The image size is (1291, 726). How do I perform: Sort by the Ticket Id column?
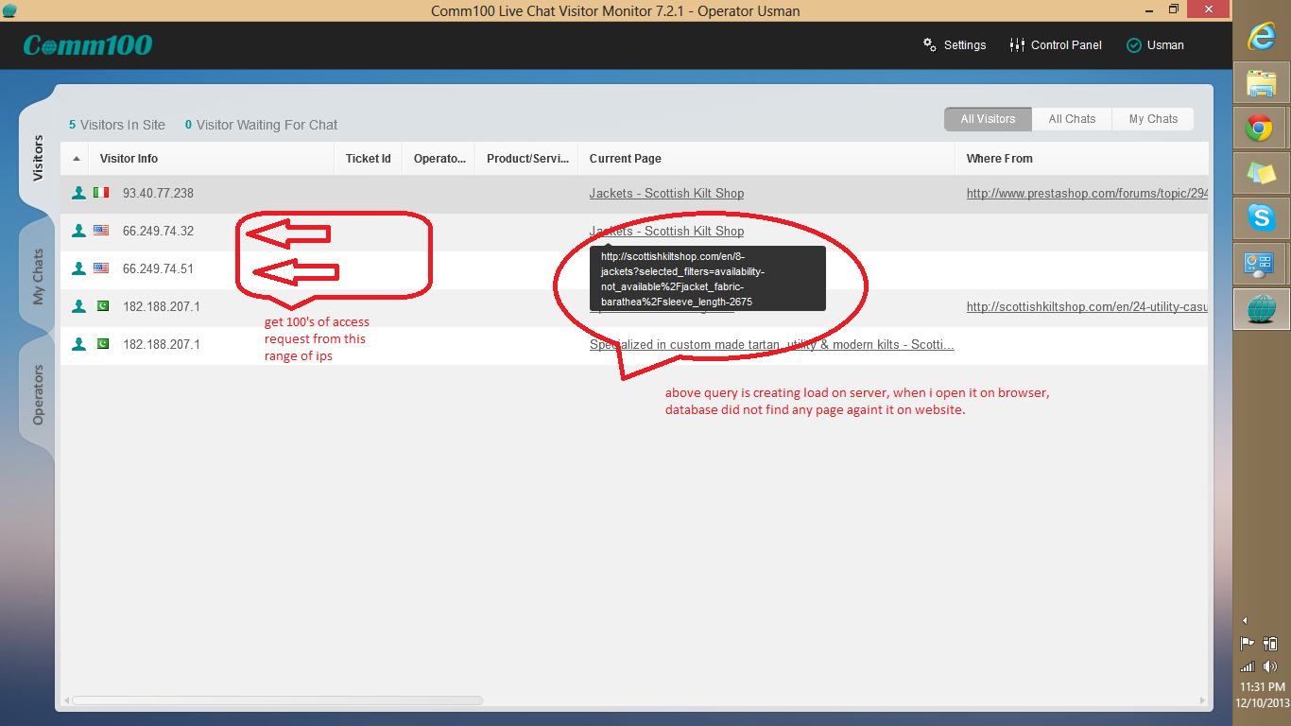(x=369, y=159)
